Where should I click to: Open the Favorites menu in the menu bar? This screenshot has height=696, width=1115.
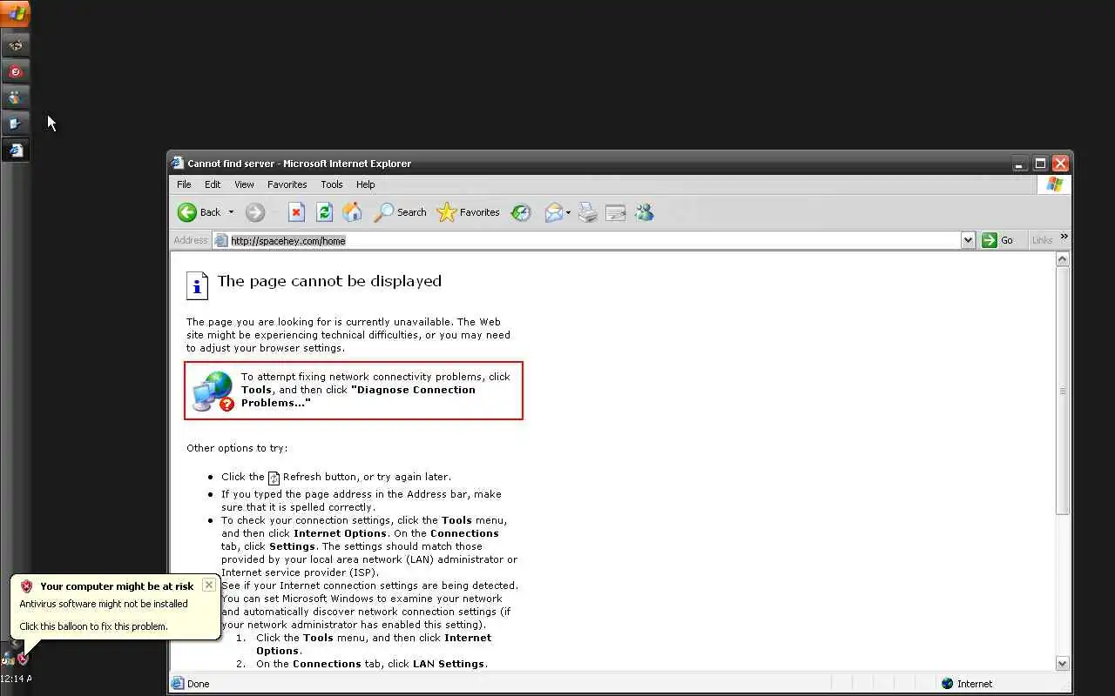(287, 184)
